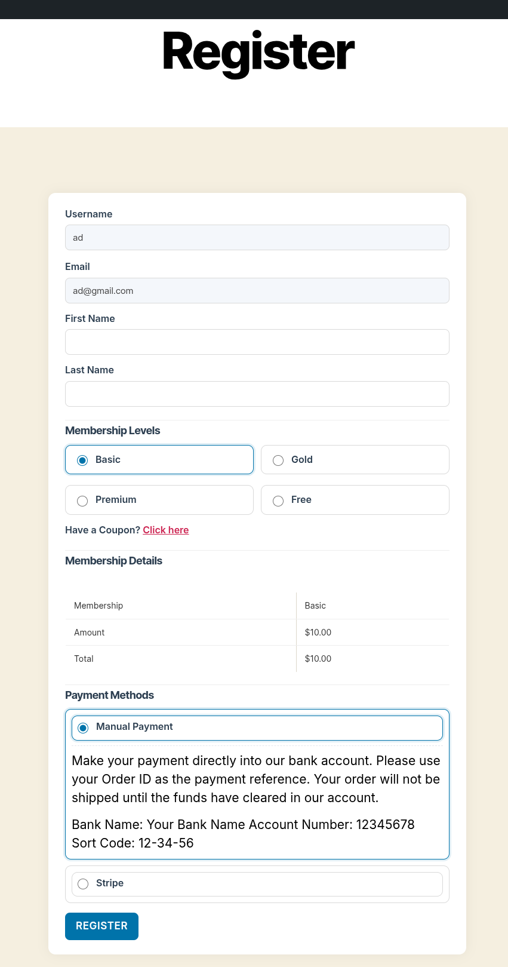
Task: Click the Payment Methods section heading
Action: (110, 695)
